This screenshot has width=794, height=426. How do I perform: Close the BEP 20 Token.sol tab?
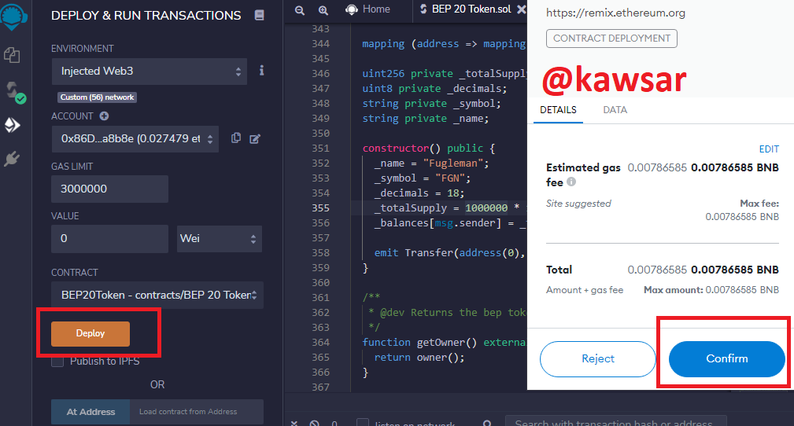tap(521, 9)
